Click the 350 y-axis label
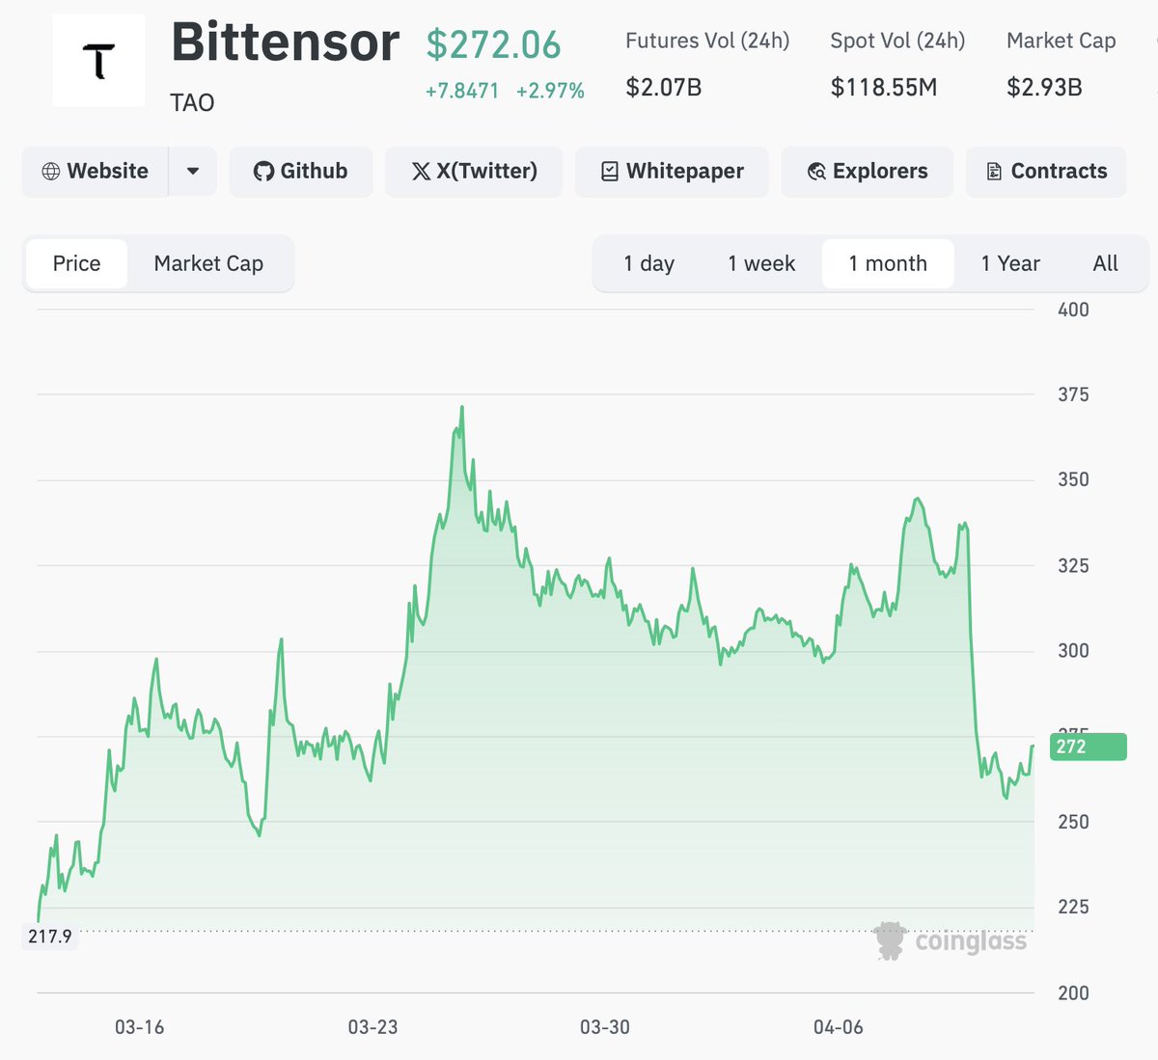Screen dimensions: 1158x1060 click(1073, 479)
